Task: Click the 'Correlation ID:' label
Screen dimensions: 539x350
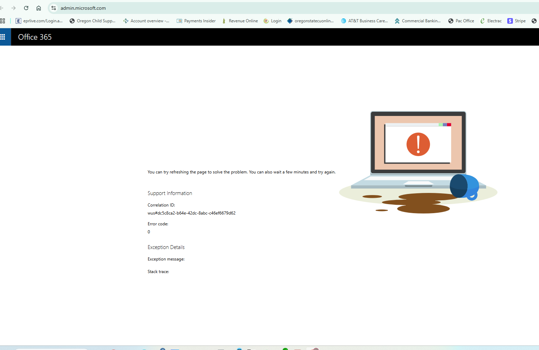Action: pos(161,205)
